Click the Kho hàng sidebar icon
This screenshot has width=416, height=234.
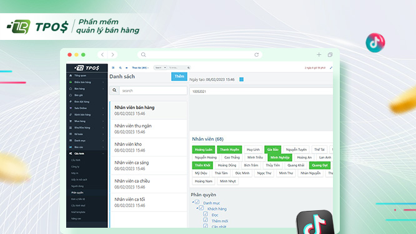coord(71,127)
